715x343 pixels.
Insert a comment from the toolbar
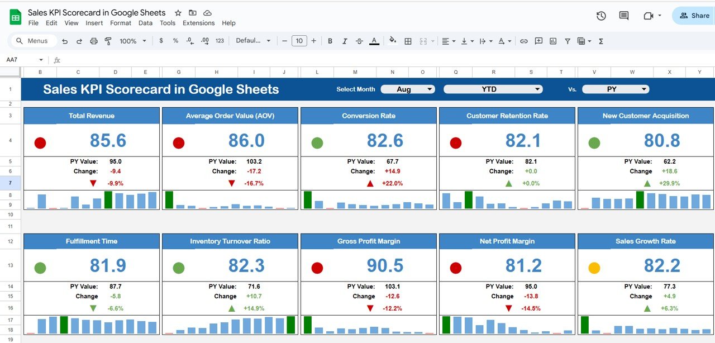538,41
